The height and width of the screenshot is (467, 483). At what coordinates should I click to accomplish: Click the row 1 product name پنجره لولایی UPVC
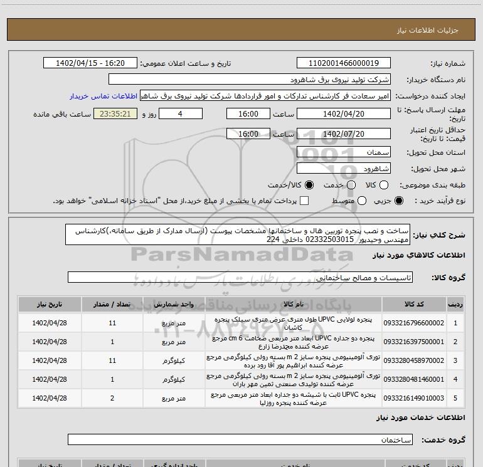point(294,323)
